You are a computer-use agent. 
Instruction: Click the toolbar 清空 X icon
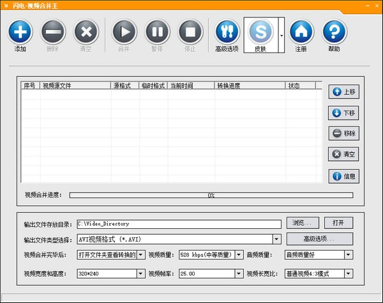coord(86,31)
